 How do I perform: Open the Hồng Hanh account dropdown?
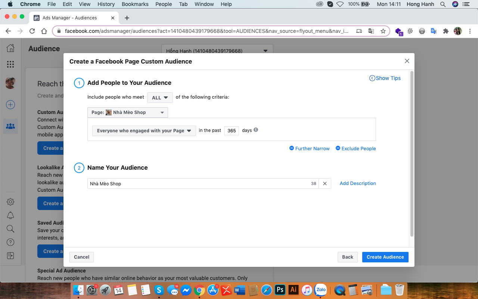point(217,51)
